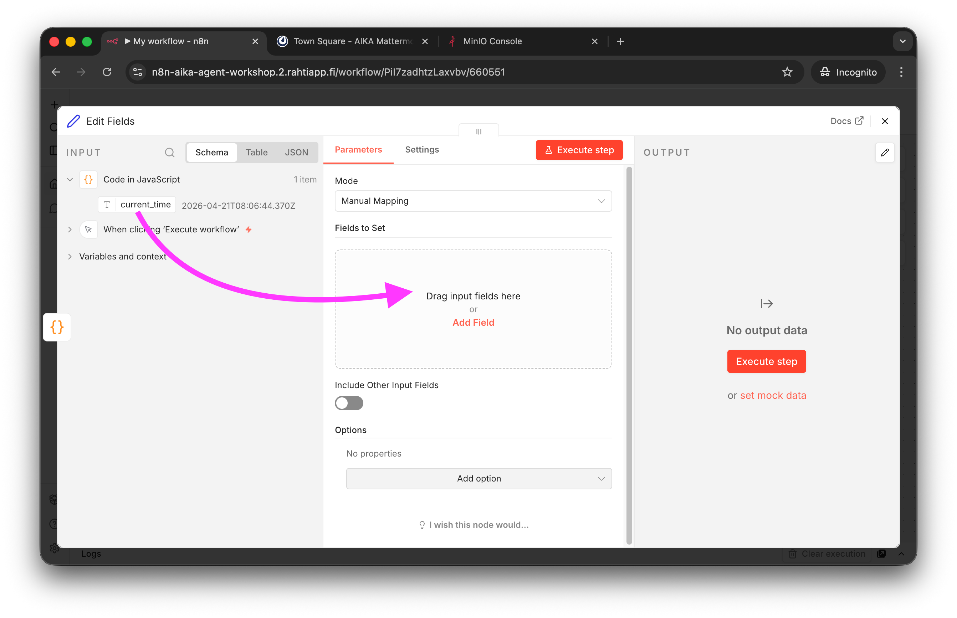Open the Mode Manual Mapping dropdown

point(473,201)
